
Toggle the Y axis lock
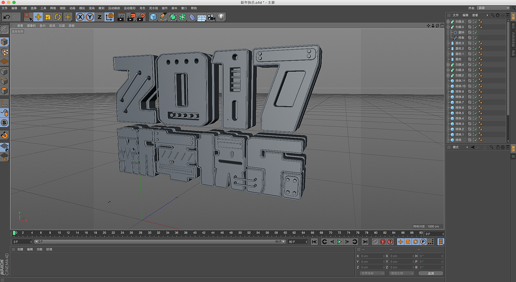[90, 17]
